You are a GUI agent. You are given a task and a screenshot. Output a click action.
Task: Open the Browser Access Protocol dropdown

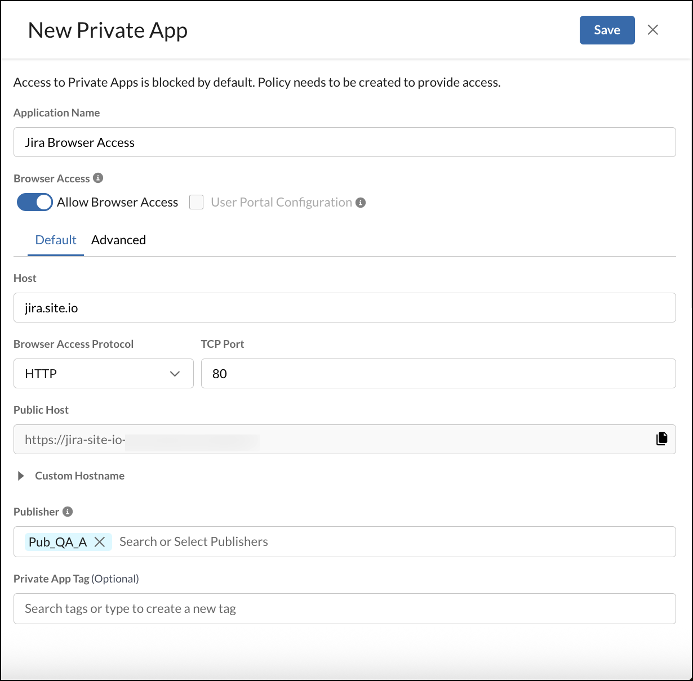[x=103, y=373]
